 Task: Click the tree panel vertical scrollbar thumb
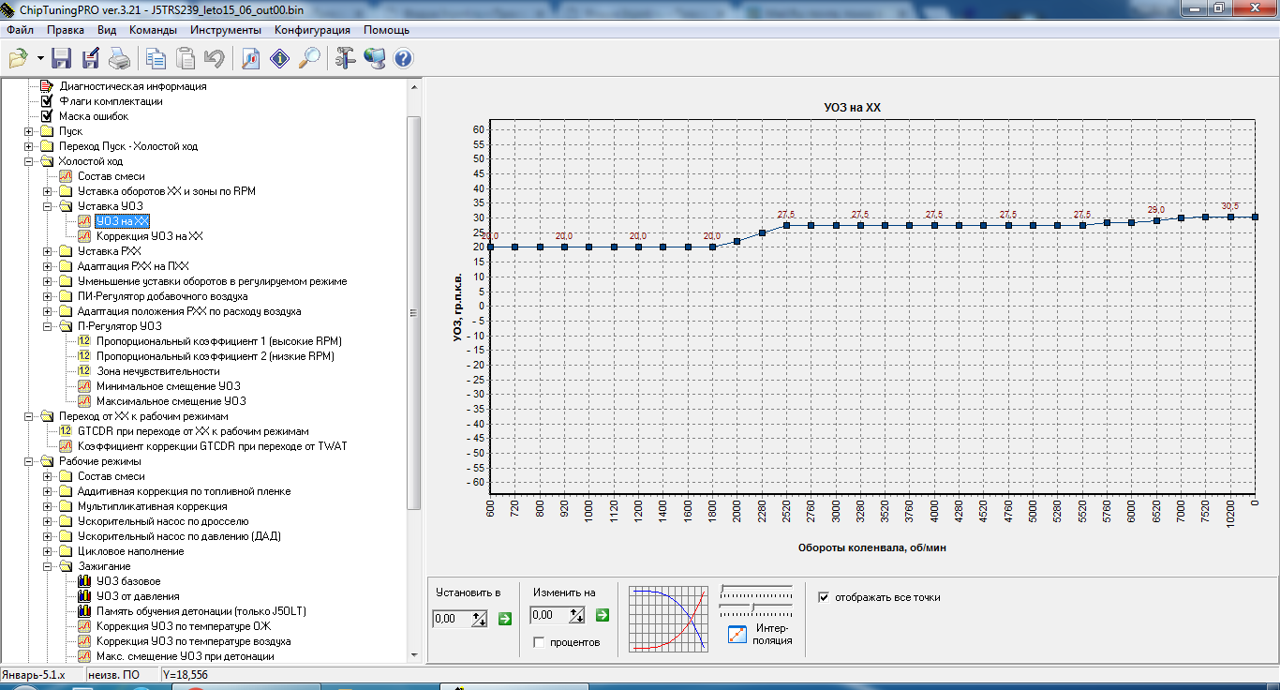[x=414, y=313]
